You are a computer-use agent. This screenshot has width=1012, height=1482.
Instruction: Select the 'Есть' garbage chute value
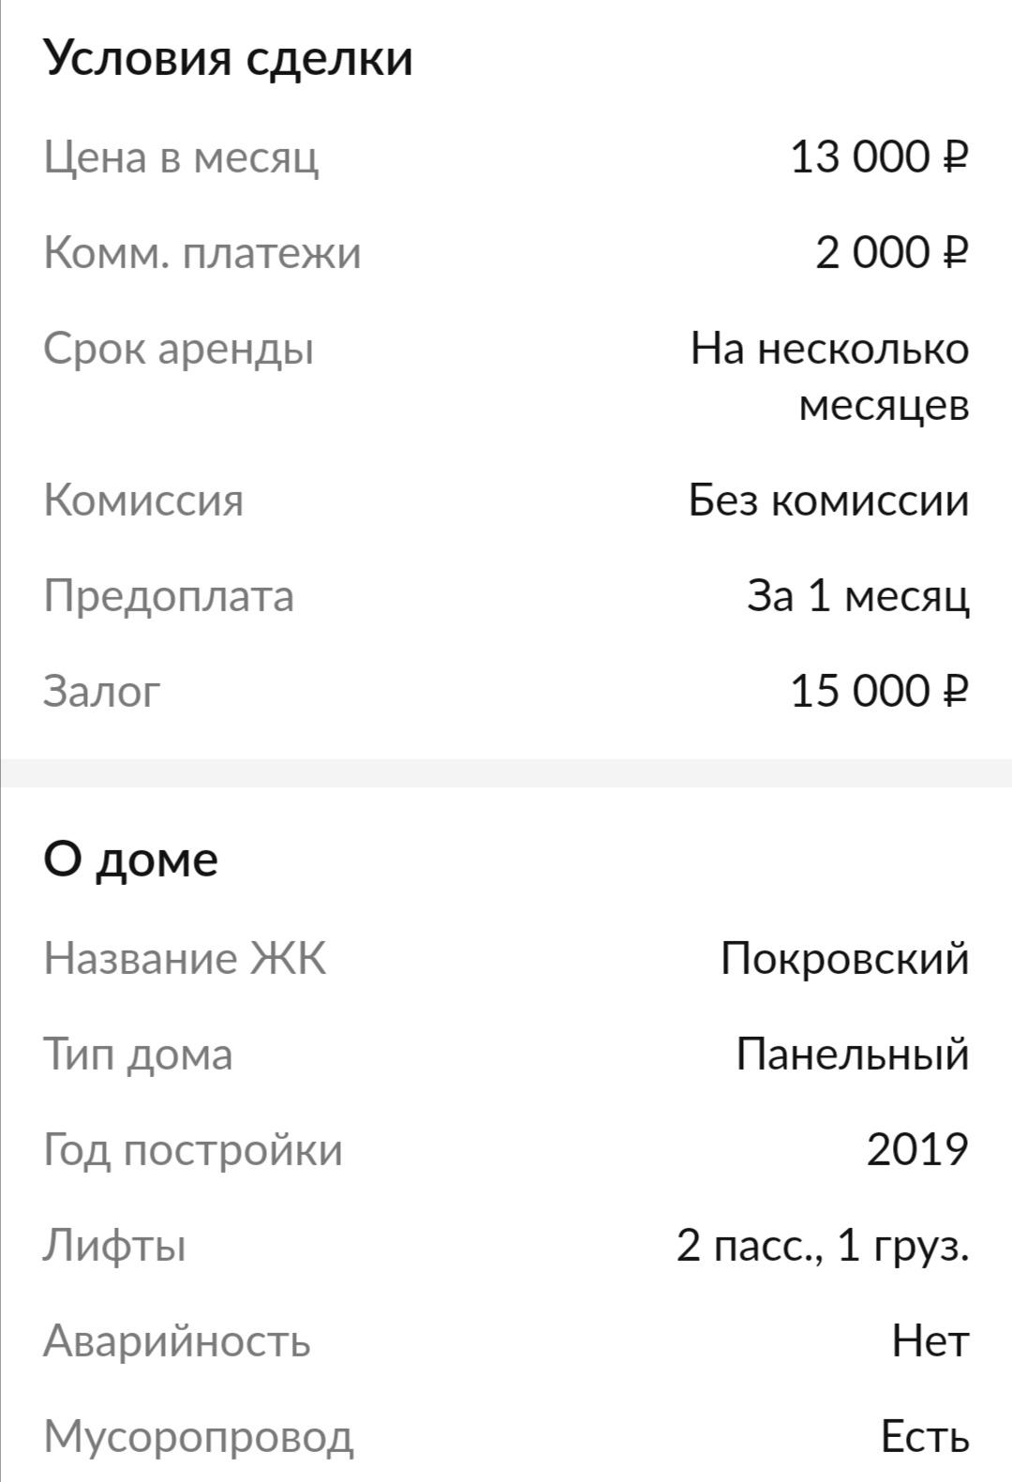click(925, 1437)
